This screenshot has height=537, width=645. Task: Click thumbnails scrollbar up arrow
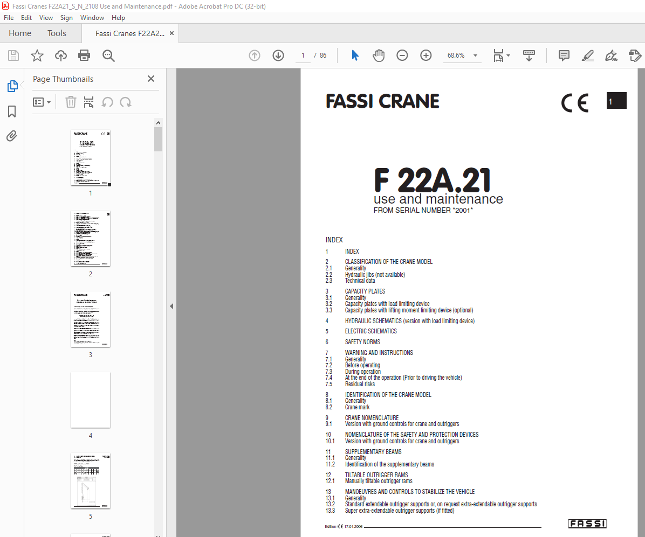(x=159, y=122)
